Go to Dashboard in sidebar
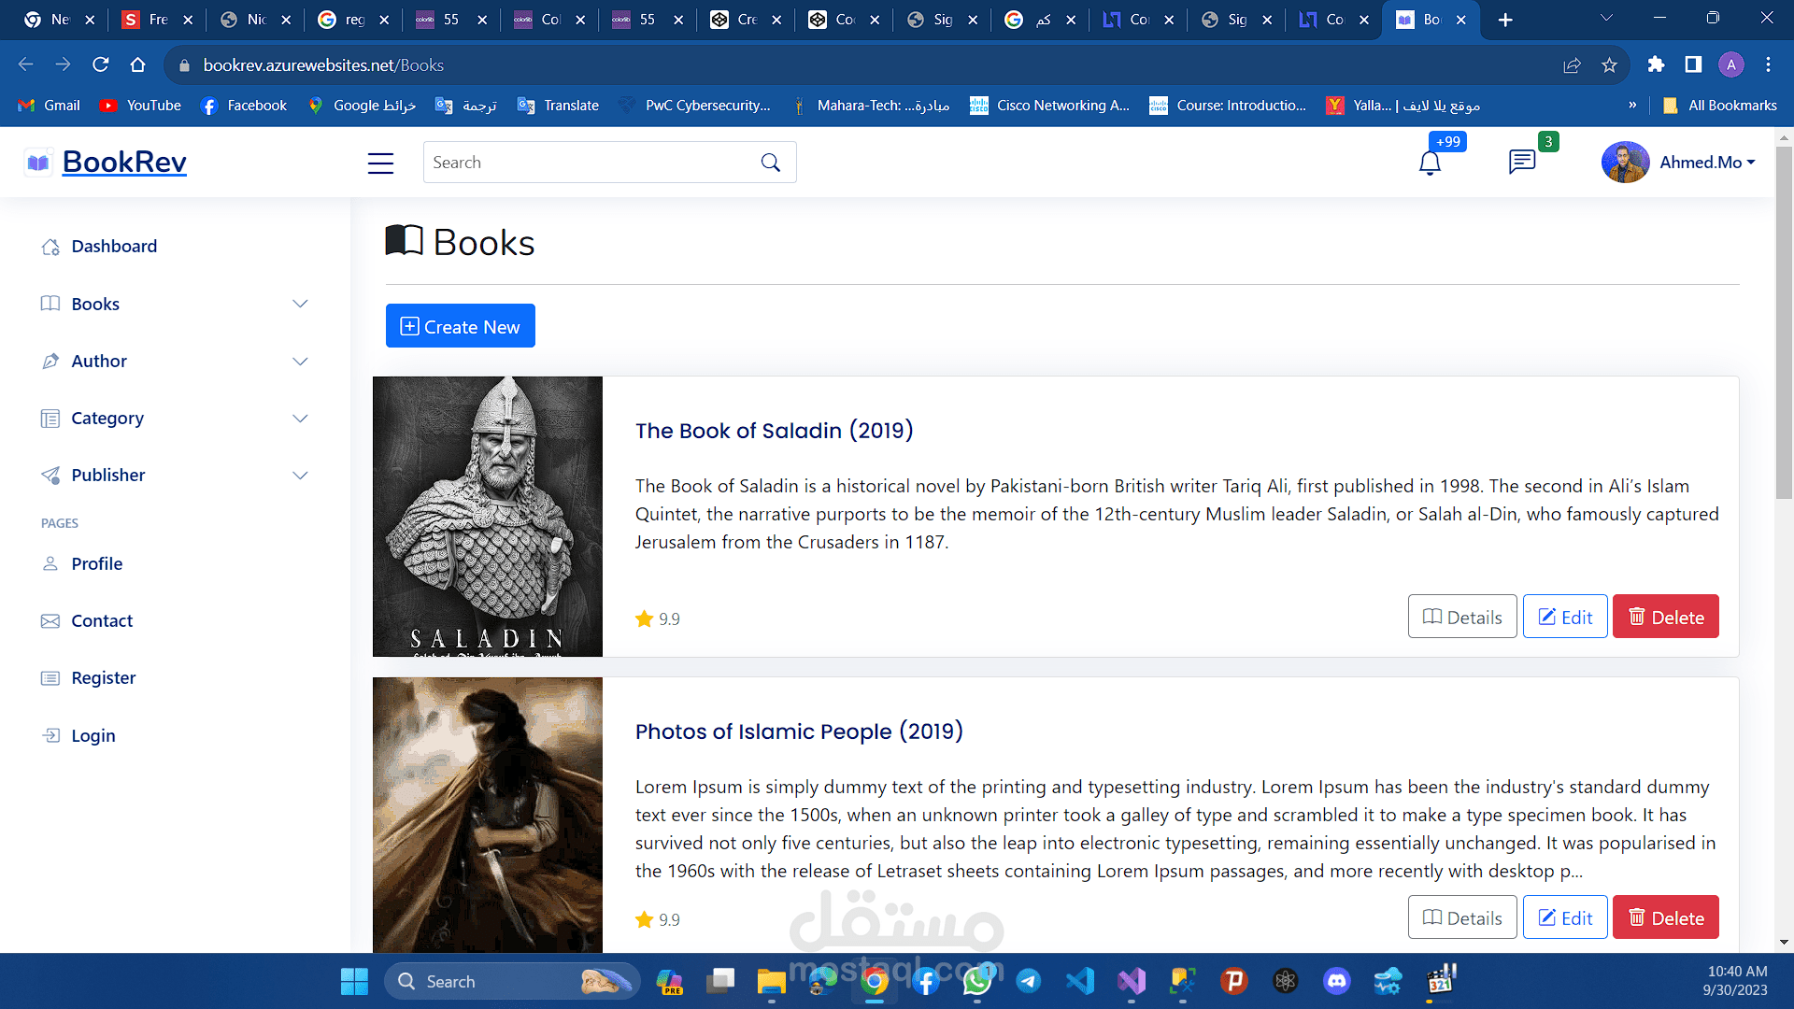1794x1009 pixels. 114,247
